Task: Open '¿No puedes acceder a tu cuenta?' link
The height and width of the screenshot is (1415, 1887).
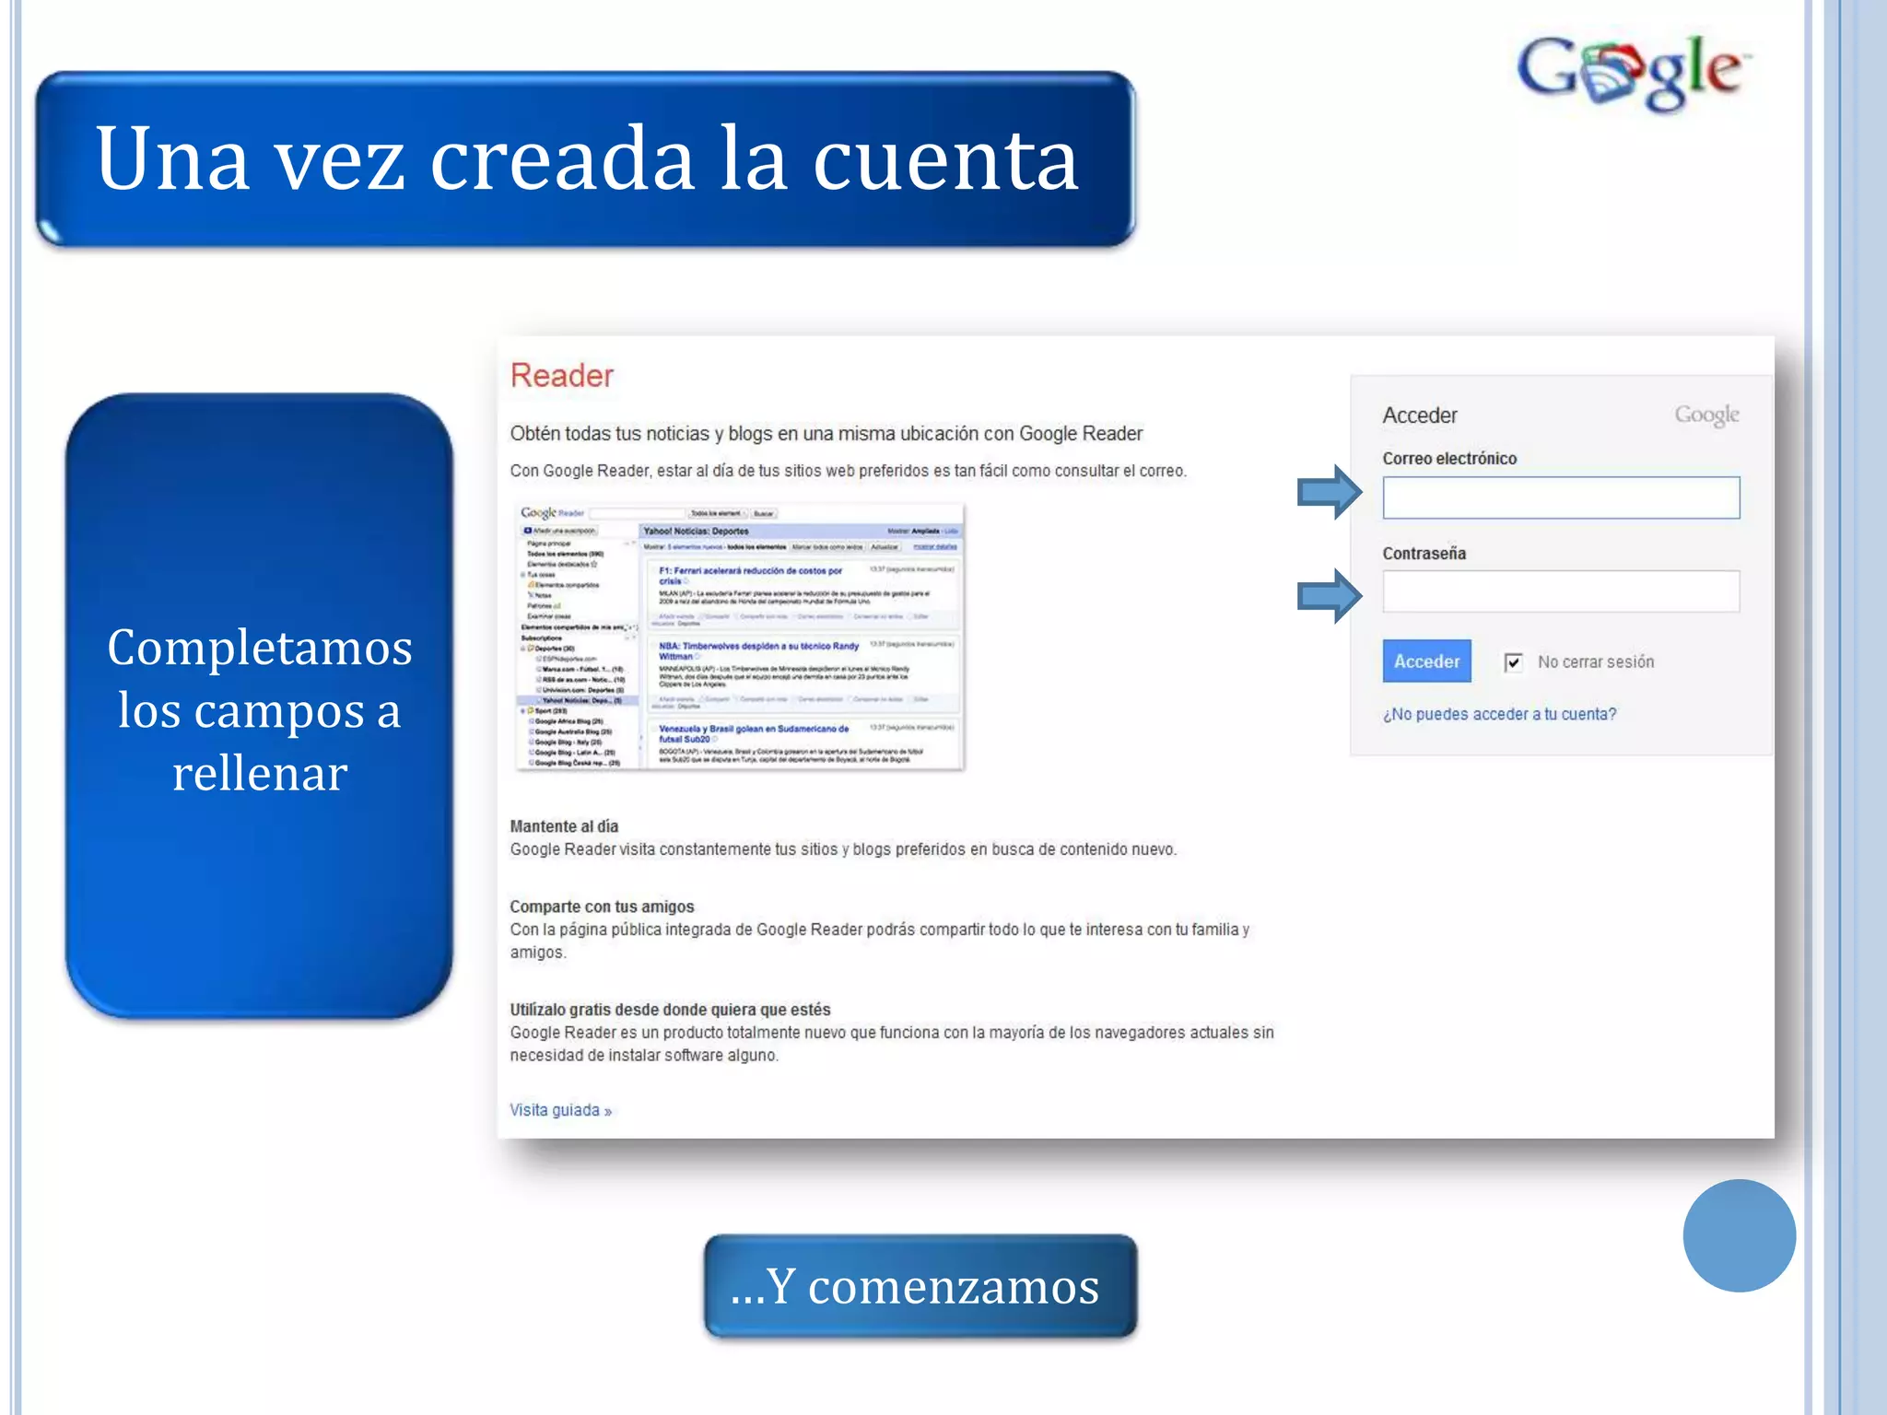Action: click(1498, 714)
